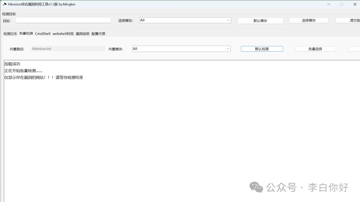Minimize the Hikvision tool window
The image size is (360, 202).
(x=329, y=4)
